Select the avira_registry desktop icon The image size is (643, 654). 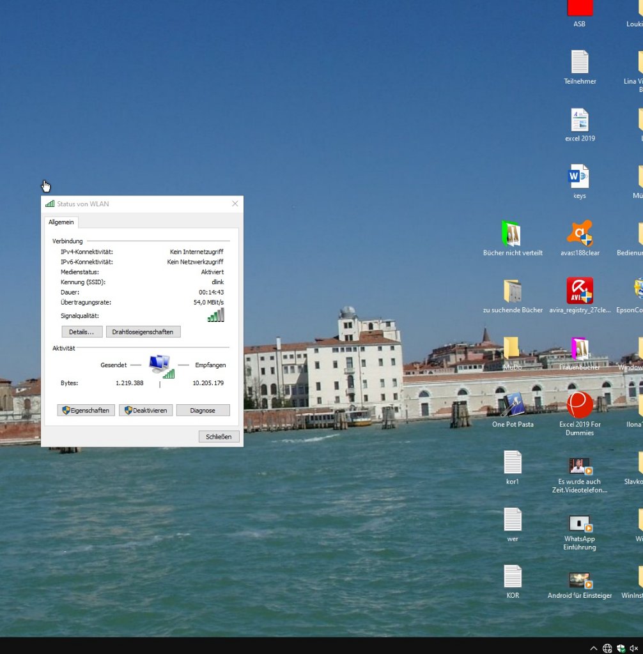click(580, 291)
